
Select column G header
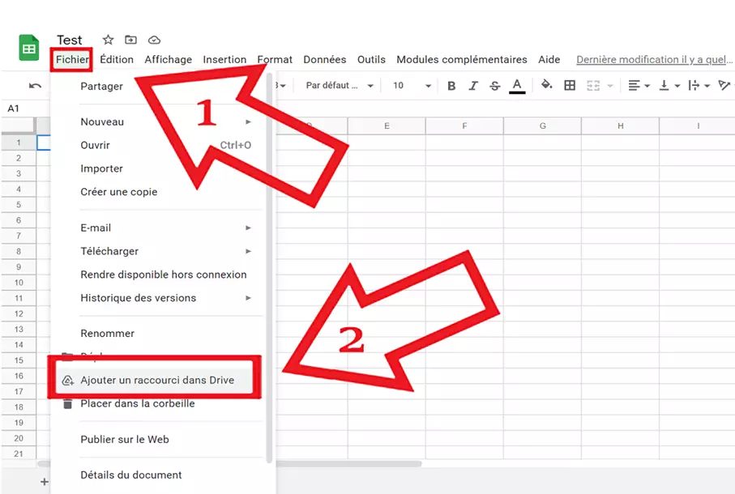[x=542, y=126]
